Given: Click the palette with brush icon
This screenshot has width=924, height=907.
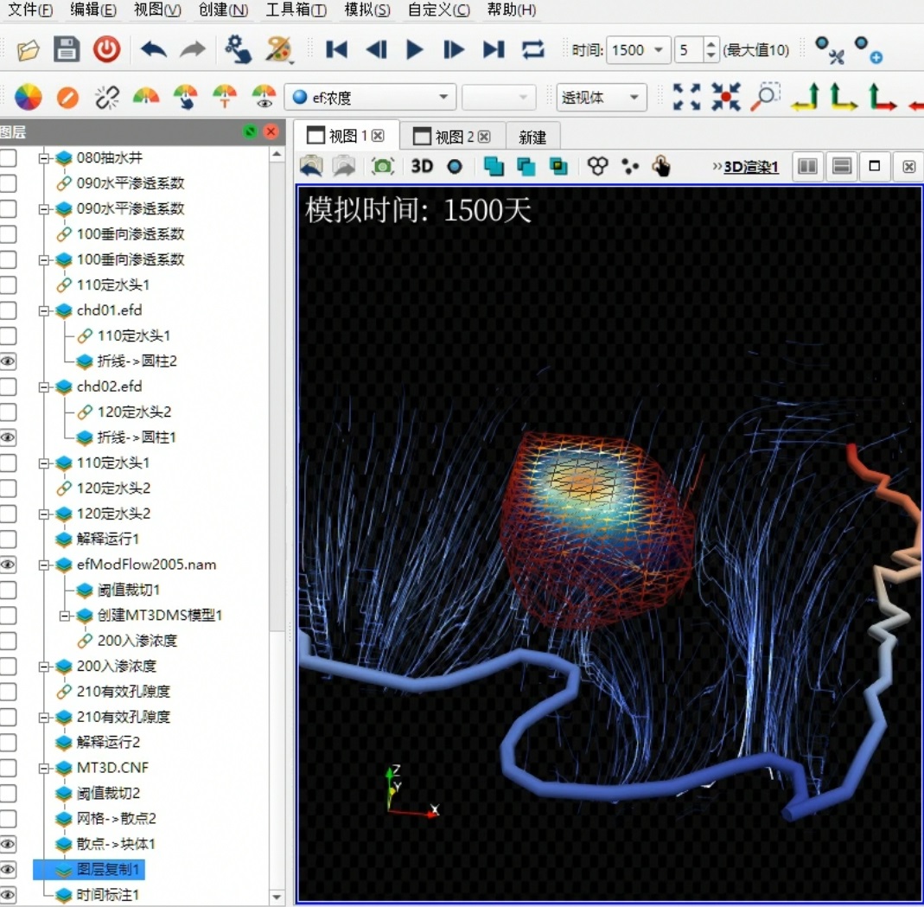Looking at the screenshot, I should pyautogui.click(x=278, y=49).
